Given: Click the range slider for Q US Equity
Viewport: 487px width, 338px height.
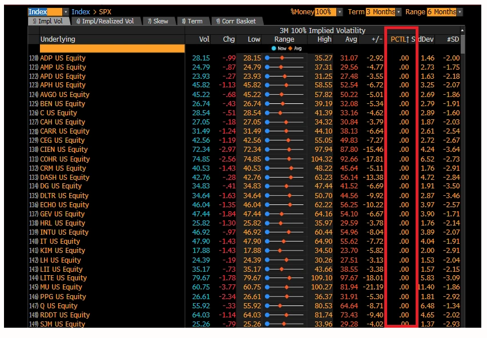Looking at the screenshot, I should [x=284, y=305].
